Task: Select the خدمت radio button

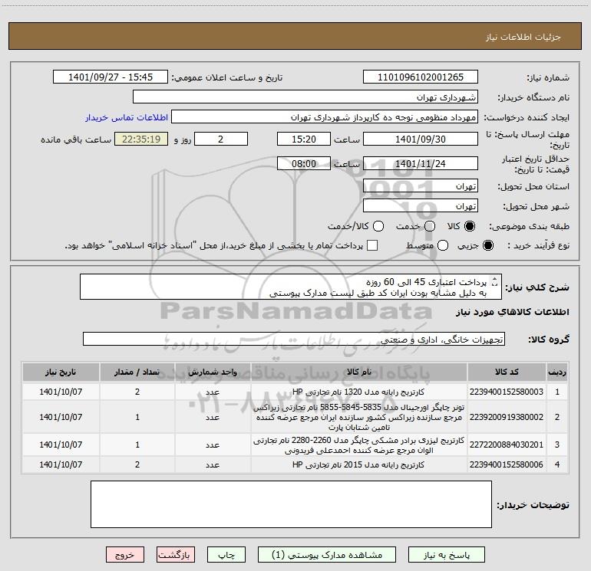Action: pyautogui.click(x=430, y=226)
